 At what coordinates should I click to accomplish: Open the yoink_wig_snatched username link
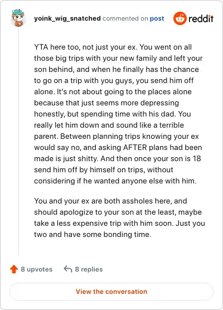click(67, 18)
